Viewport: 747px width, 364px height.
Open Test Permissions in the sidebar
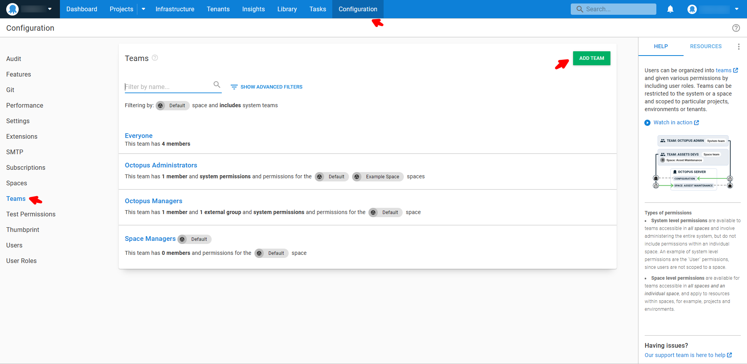point(31,214)
